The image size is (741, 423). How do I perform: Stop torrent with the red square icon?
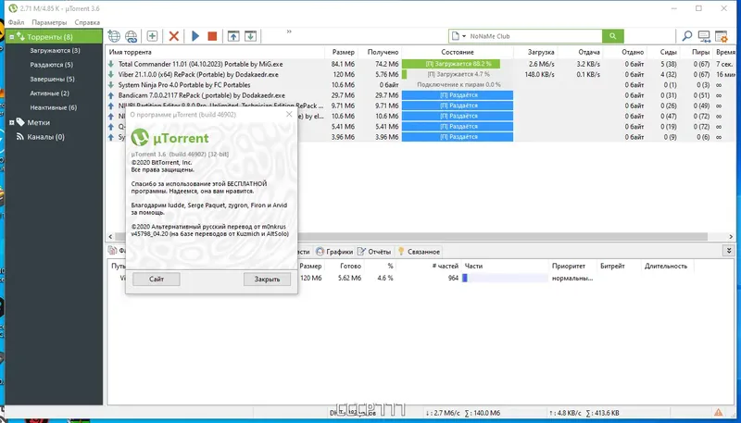pyautogui.click(x=212, y=36)
